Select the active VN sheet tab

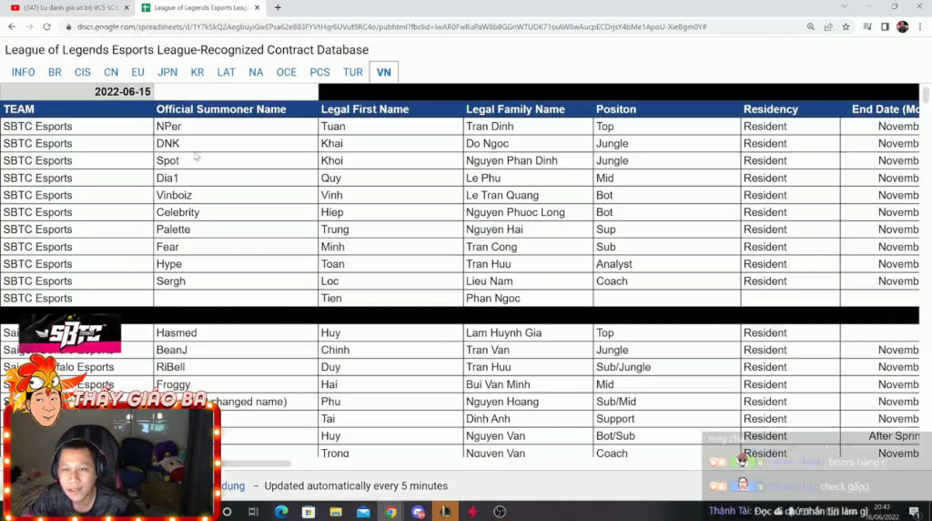pos(384,73)
